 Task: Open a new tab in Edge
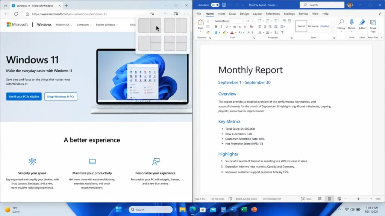(x=66, y=5)
